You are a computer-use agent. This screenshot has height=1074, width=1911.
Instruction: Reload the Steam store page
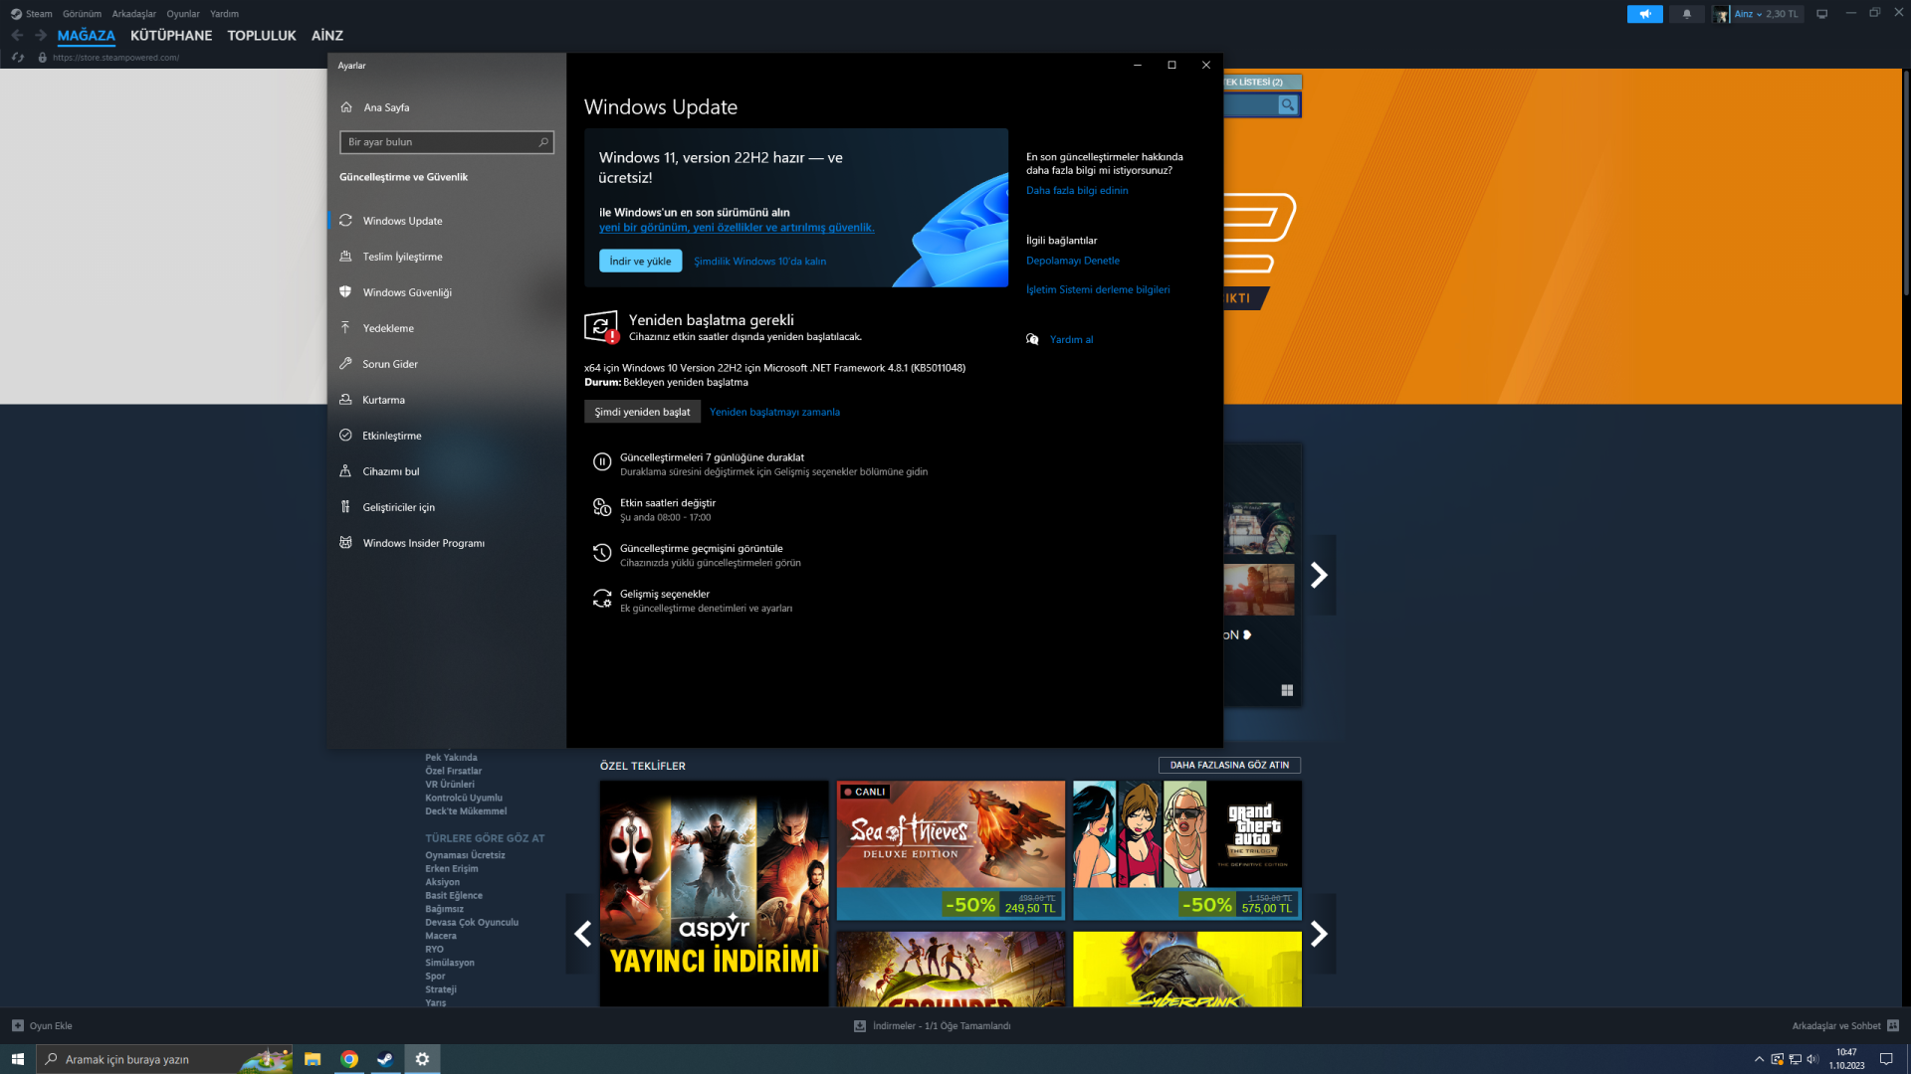click(18, 58)
